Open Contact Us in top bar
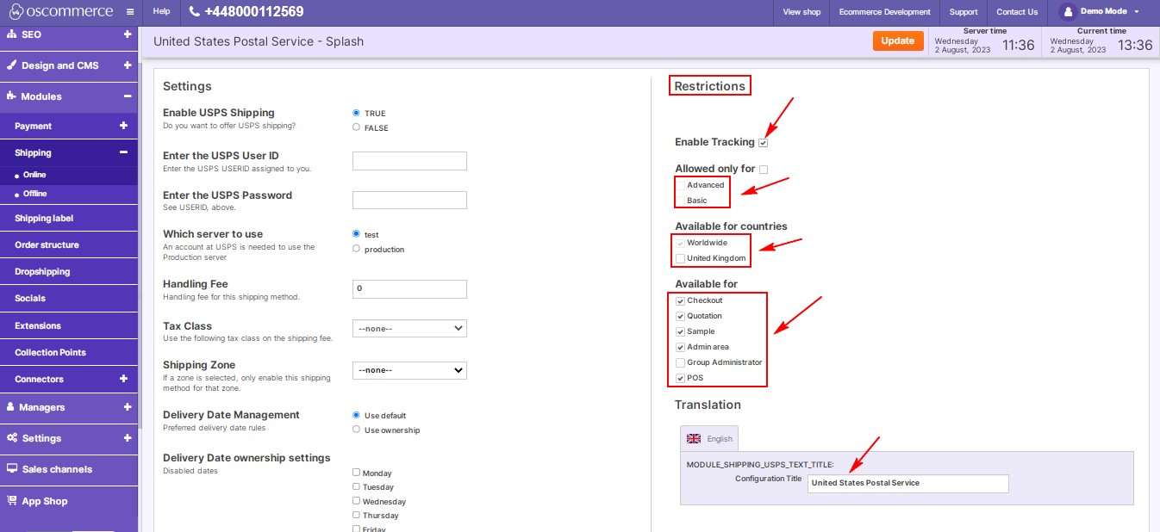Viewport: 1160px width, 532px height. coord(1017,12)
